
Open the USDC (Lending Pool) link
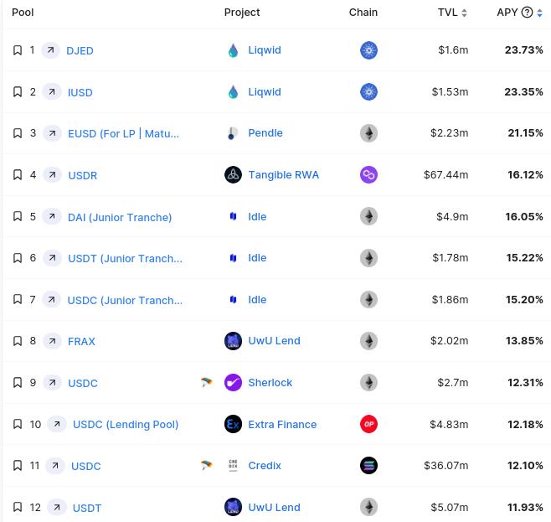126,424
